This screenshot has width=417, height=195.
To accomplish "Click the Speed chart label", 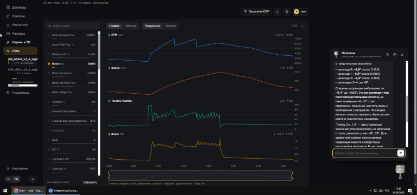I will (117, 68).
